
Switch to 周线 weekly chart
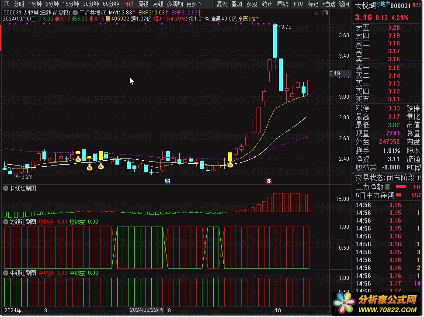click(x=143, y=4)
